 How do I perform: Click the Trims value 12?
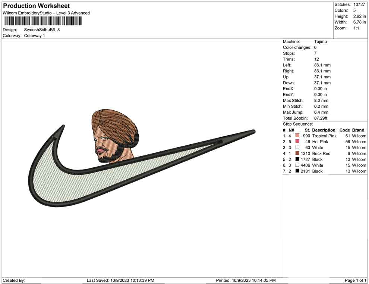coord(316,59)
